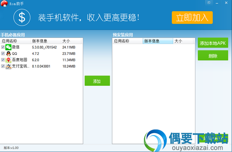Select the 支付宝钱... name text
The height and width of the screenshot is (152, 232).
click(21, 66)
